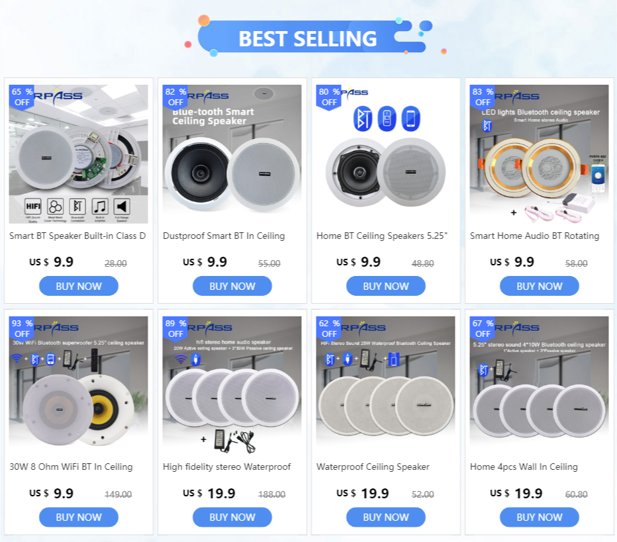The height and width of the screenshot is (542, 617).
Task: Click the BEST SELLING banner header
Action: click(x=308, y=38)
